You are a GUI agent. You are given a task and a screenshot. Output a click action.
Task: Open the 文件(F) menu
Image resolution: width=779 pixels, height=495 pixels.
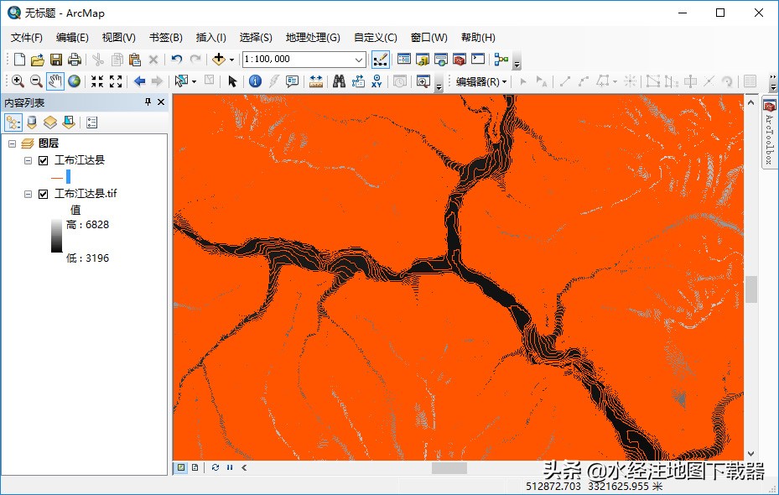coord(25,37)
